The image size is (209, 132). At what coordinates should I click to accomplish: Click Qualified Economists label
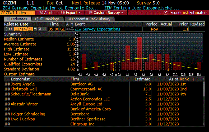tap(23, 64)
